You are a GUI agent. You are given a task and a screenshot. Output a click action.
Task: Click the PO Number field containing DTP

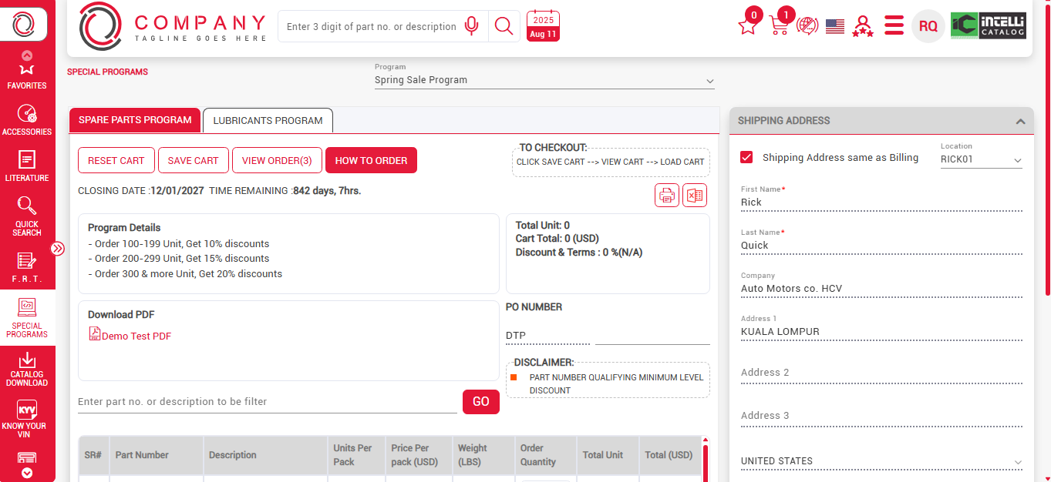coord(547,335)
